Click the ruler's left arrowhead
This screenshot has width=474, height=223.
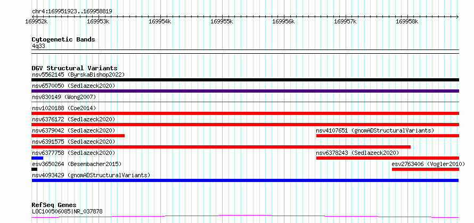tap(33, 16)
